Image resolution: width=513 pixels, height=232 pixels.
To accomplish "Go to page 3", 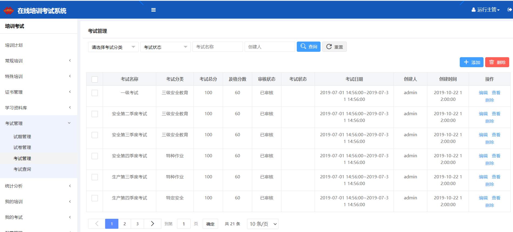I will (x=137, y=224).
